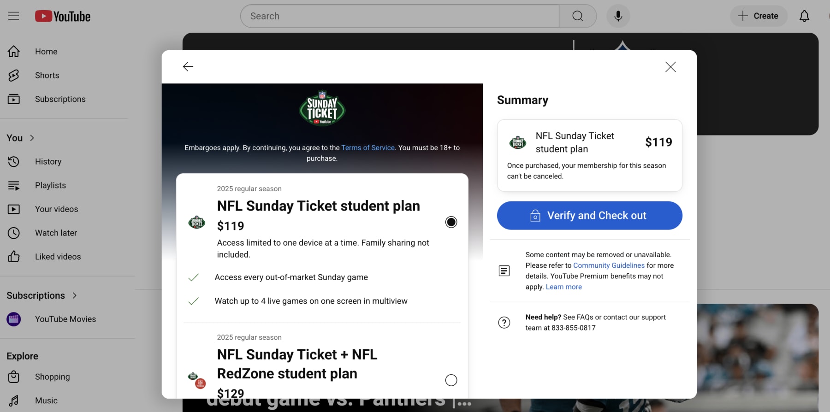Click the Playlists icon

pos(14,185)
